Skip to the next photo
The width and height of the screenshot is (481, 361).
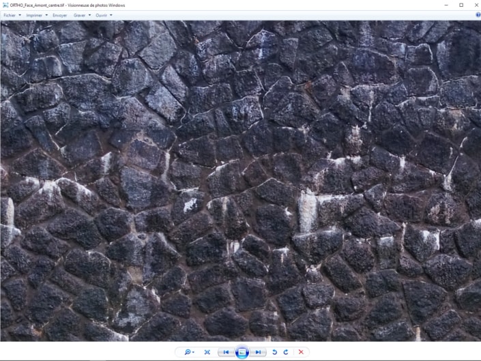pyautogui.click(x=258, y=352)
